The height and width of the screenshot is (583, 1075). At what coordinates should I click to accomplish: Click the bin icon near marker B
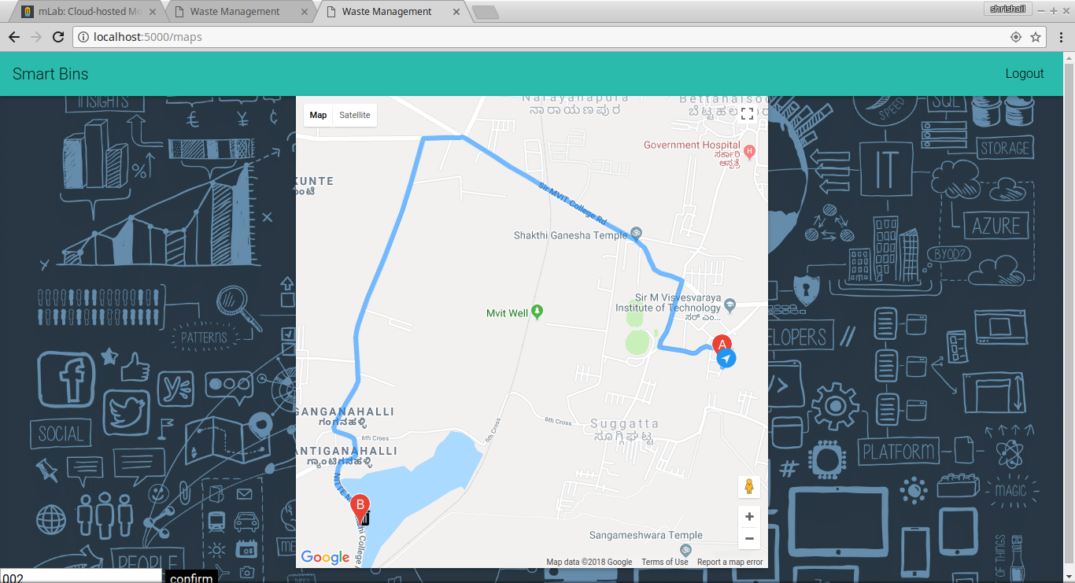click(365, 517)
